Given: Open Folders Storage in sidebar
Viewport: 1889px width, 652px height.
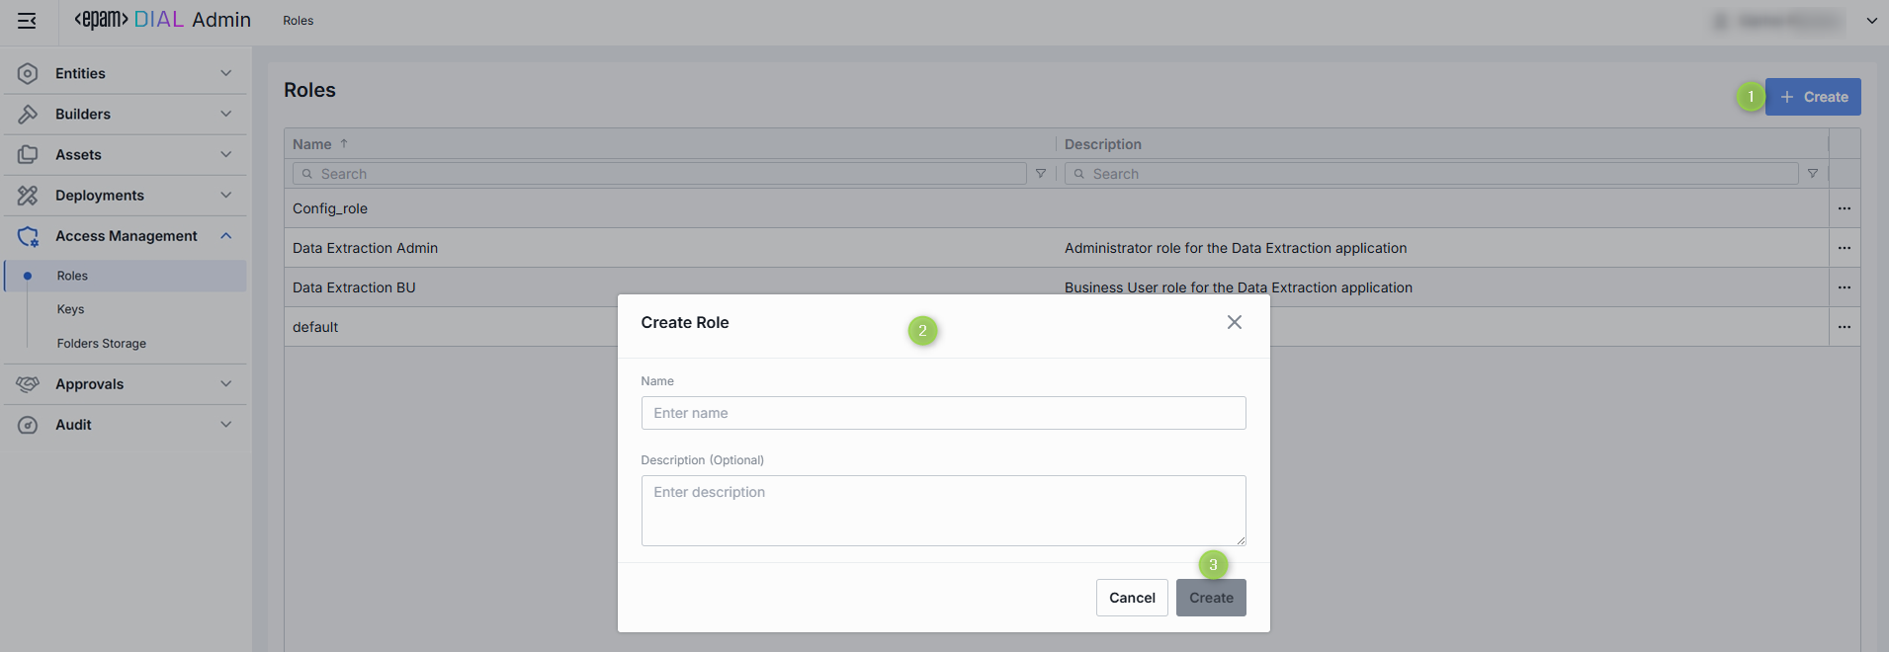Looking at the screenshot, I should [x=102, y=344].
